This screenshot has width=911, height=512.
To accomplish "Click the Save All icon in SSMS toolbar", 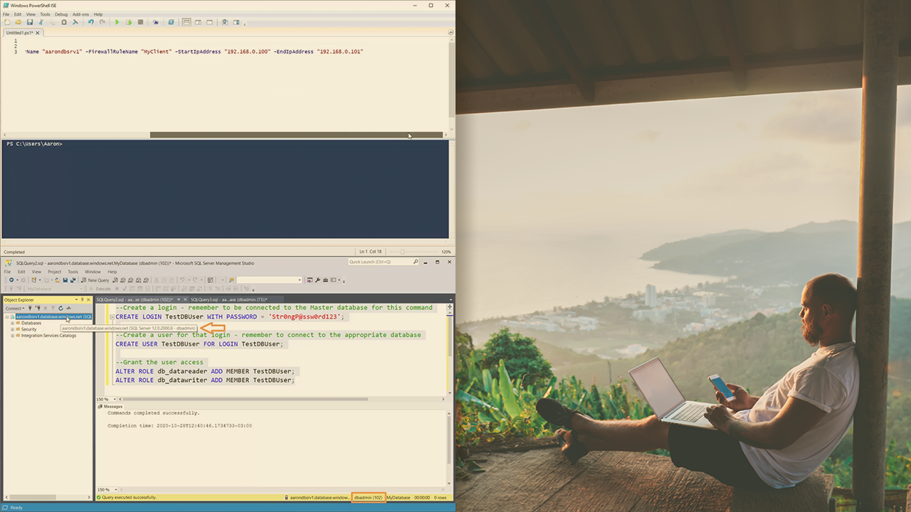I will click(72, 280).
